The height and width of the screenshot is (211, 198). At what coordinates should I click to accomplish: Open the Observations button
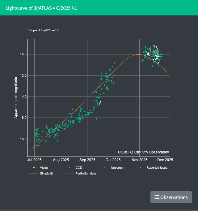click(x=171, y=197)
